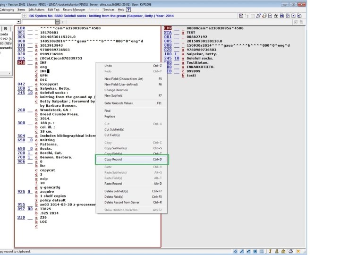Click status bar yellow X icon
Viewport: 340px width, 255px height.
[x=298, y=251]
